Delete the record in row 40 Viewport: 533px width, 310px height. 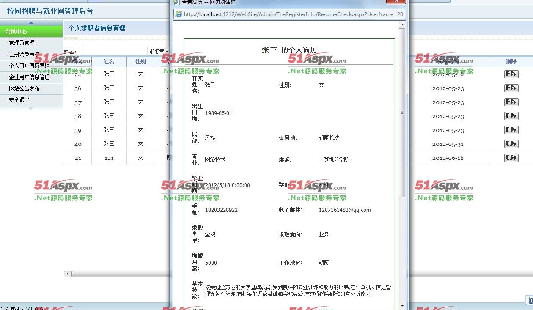(511, 144)
